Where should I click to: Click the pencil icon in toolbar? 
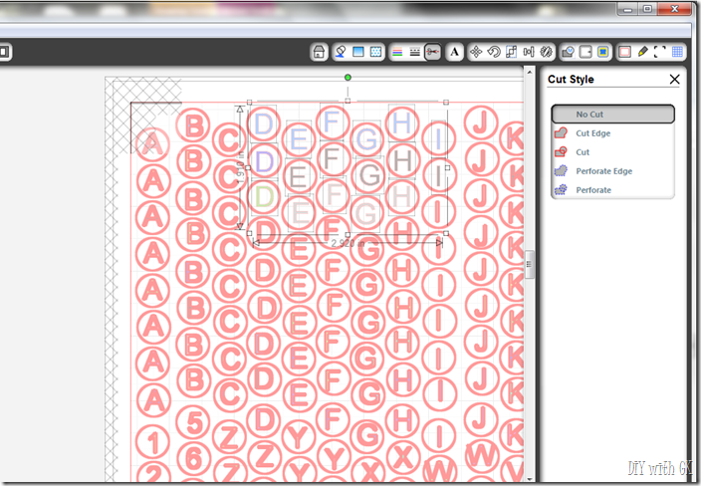[x=642, y=52]
